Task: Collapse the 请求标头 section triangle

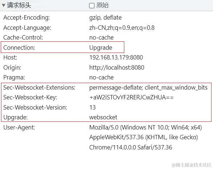Action: (4, 5)
